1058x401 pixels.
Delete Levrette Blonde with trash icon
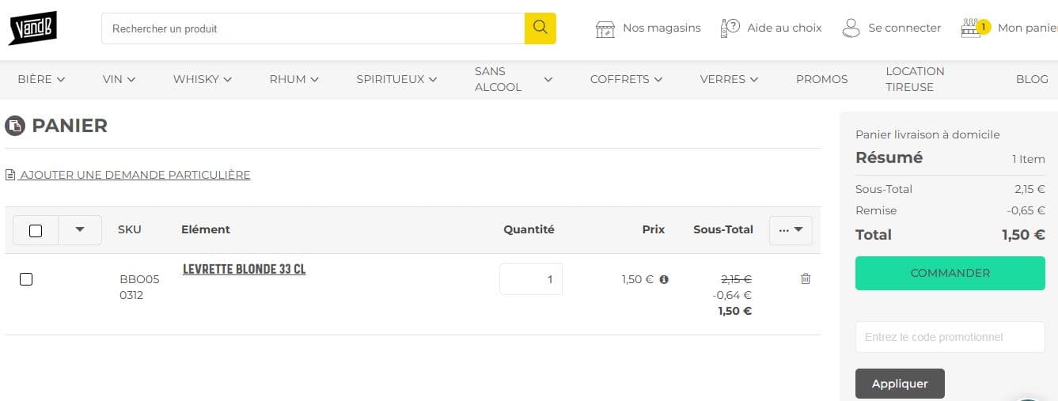(x=806, y=278)
